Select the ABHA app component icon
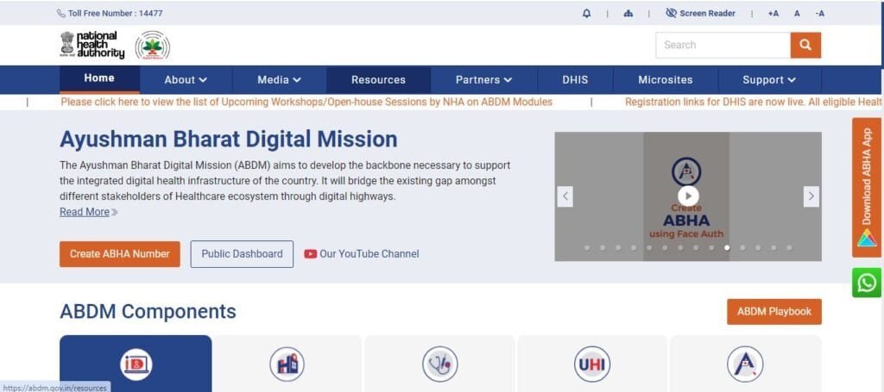884x392 pixels. coord(745,364)
